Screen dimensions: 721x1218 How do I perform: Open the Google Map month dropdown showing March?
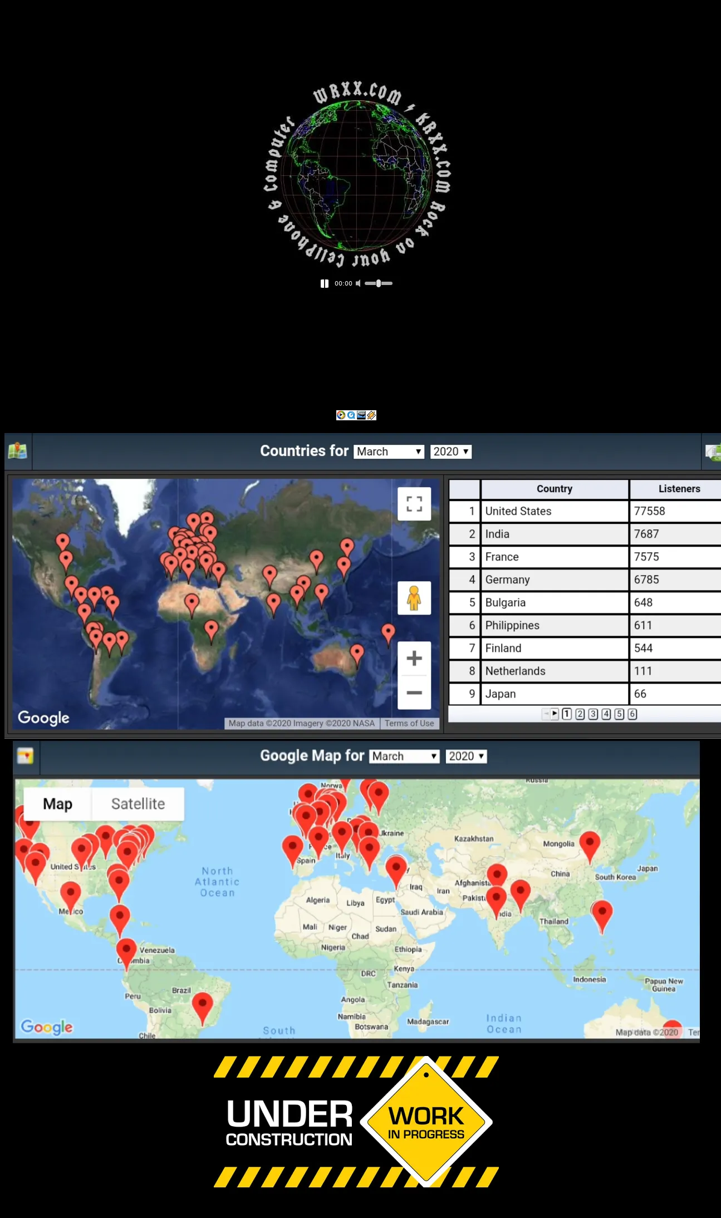(404, 756)
